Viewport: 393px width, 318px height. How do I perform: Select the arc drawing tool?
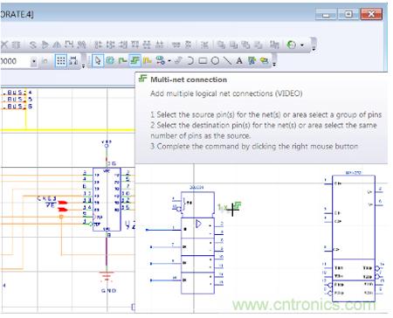190,61
